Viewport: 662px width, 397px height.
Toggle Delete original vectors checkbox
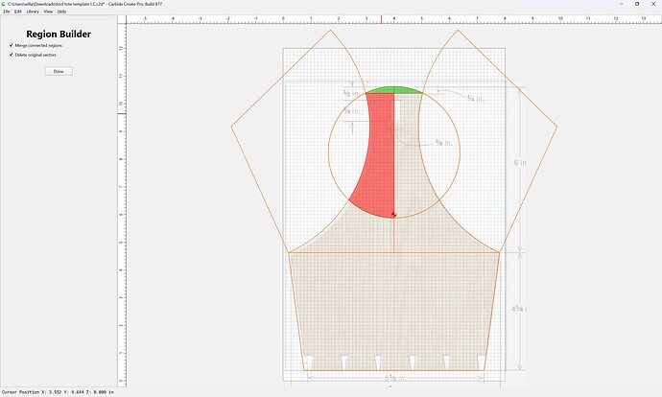point(12,55)
